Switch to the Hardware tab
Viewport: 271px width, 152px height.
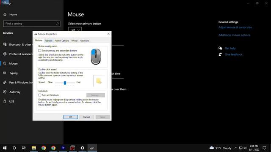click(x=84, y=41)
